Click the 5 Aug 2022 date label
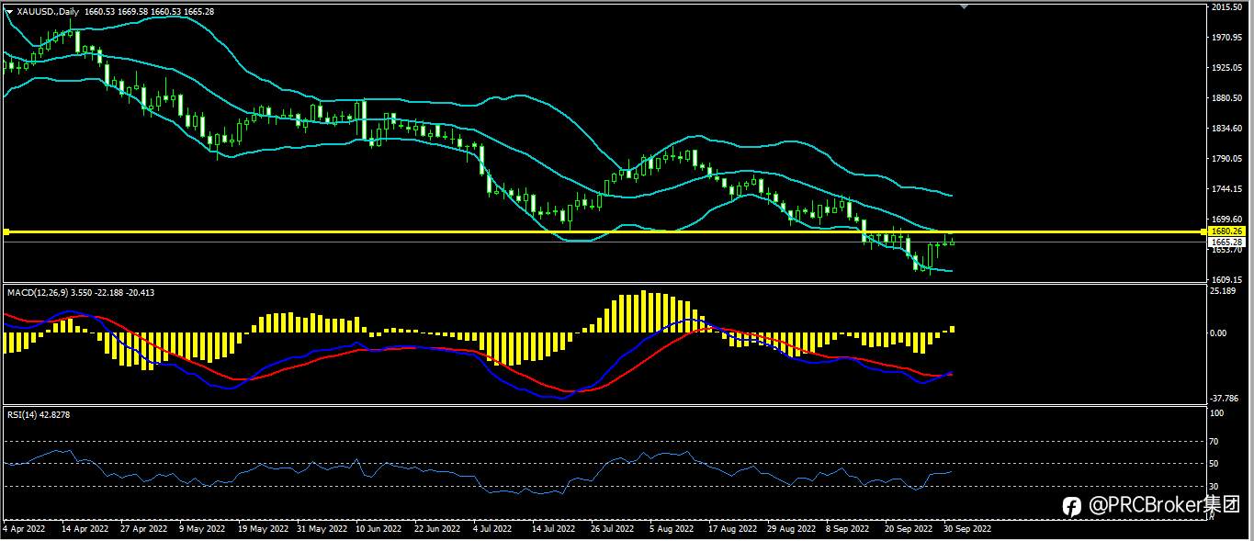This screenshot has width=1254, height=541. [x=672, y=529]
